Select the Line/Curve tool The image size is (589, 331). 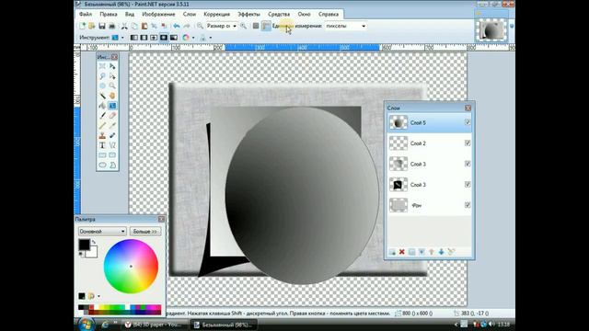pos(112,145)
